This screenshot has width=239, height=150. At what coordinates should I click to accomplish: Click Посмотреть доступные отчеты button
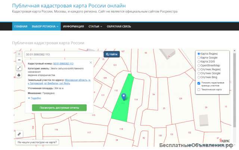coord(59,108)
